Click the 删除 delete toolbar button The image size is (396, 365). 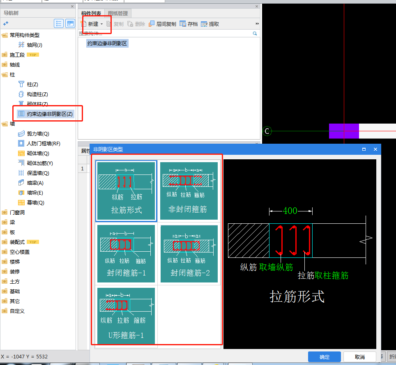pyautogui.click(x=136, y=24)
